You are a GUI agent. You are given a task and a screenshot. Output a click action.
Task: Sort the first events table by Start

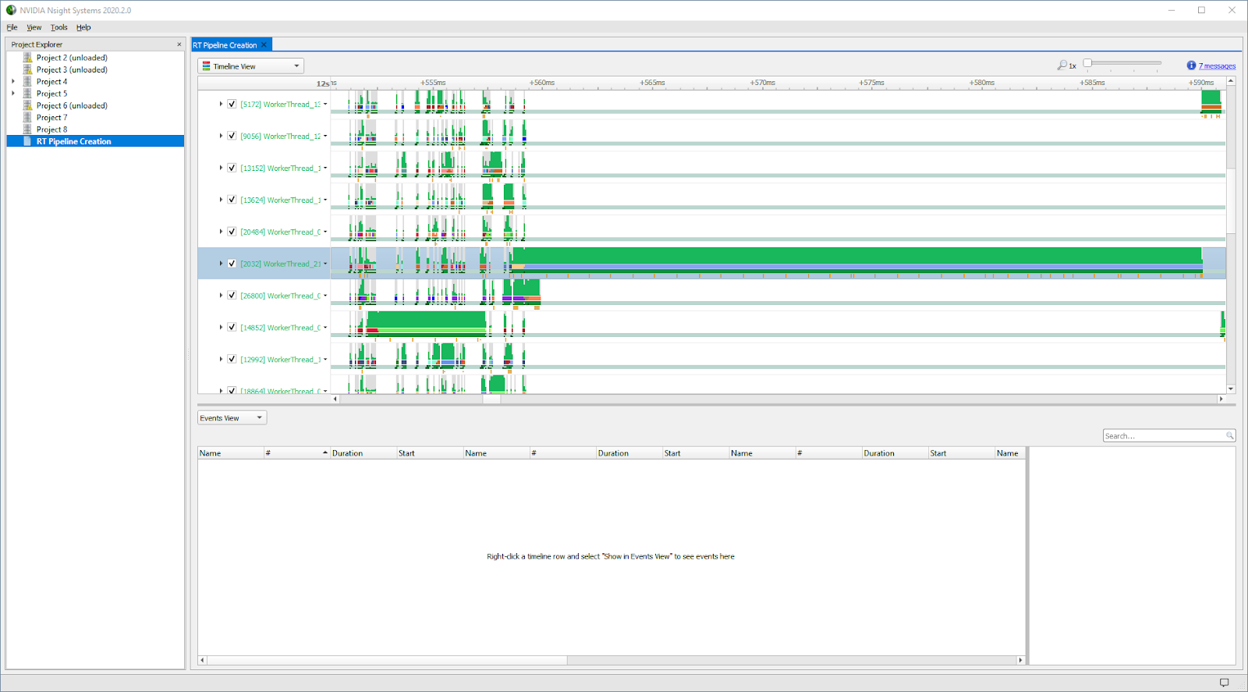point(430,453)
